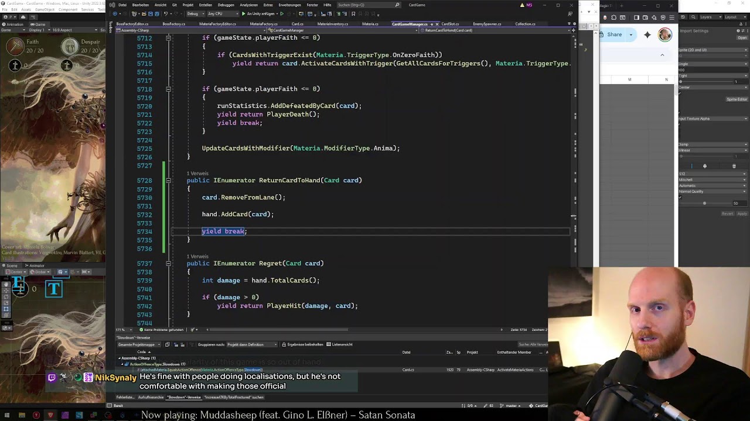Collapse the Regret method outline box
This screenshot has height=421, width=750.
tap(168, 264)
